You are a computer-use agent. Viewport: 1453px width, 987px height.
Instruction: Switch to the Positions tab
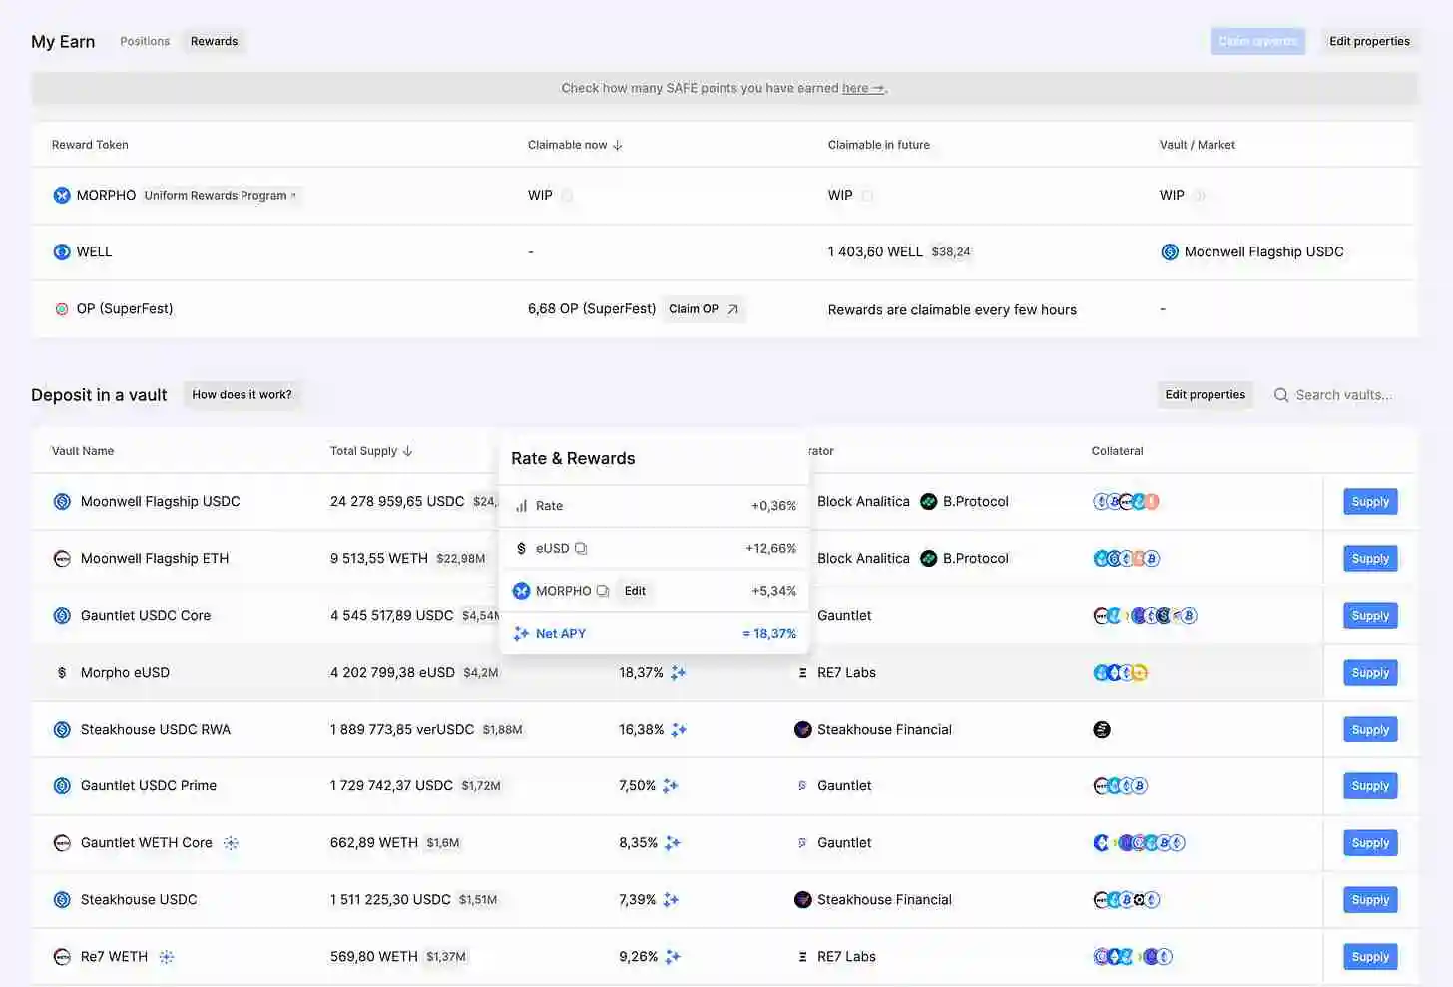coord(145,41)
